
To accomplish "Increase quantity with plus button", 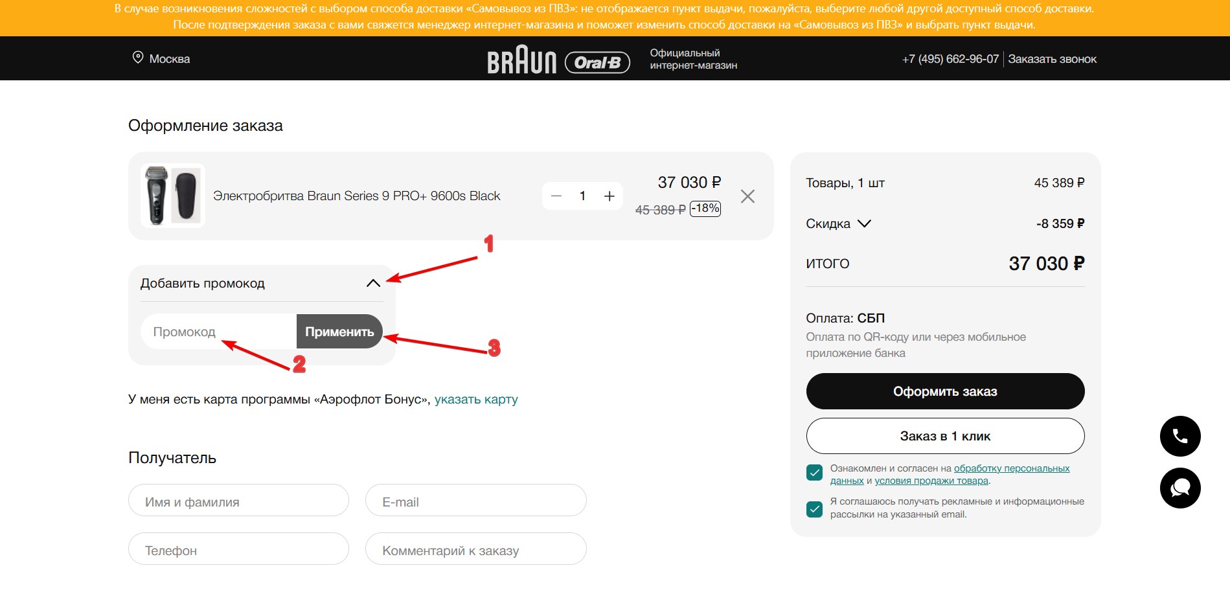I will tap(609, 196).
